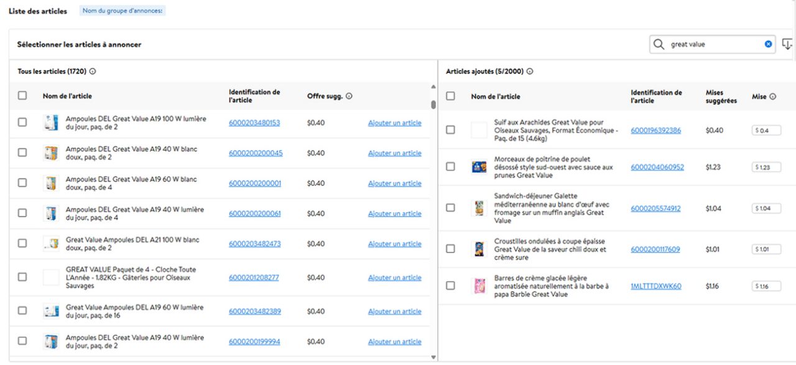Click "Ajouter un article" for item 6000200200001
796x365 pixels.
tap(395, 183)
